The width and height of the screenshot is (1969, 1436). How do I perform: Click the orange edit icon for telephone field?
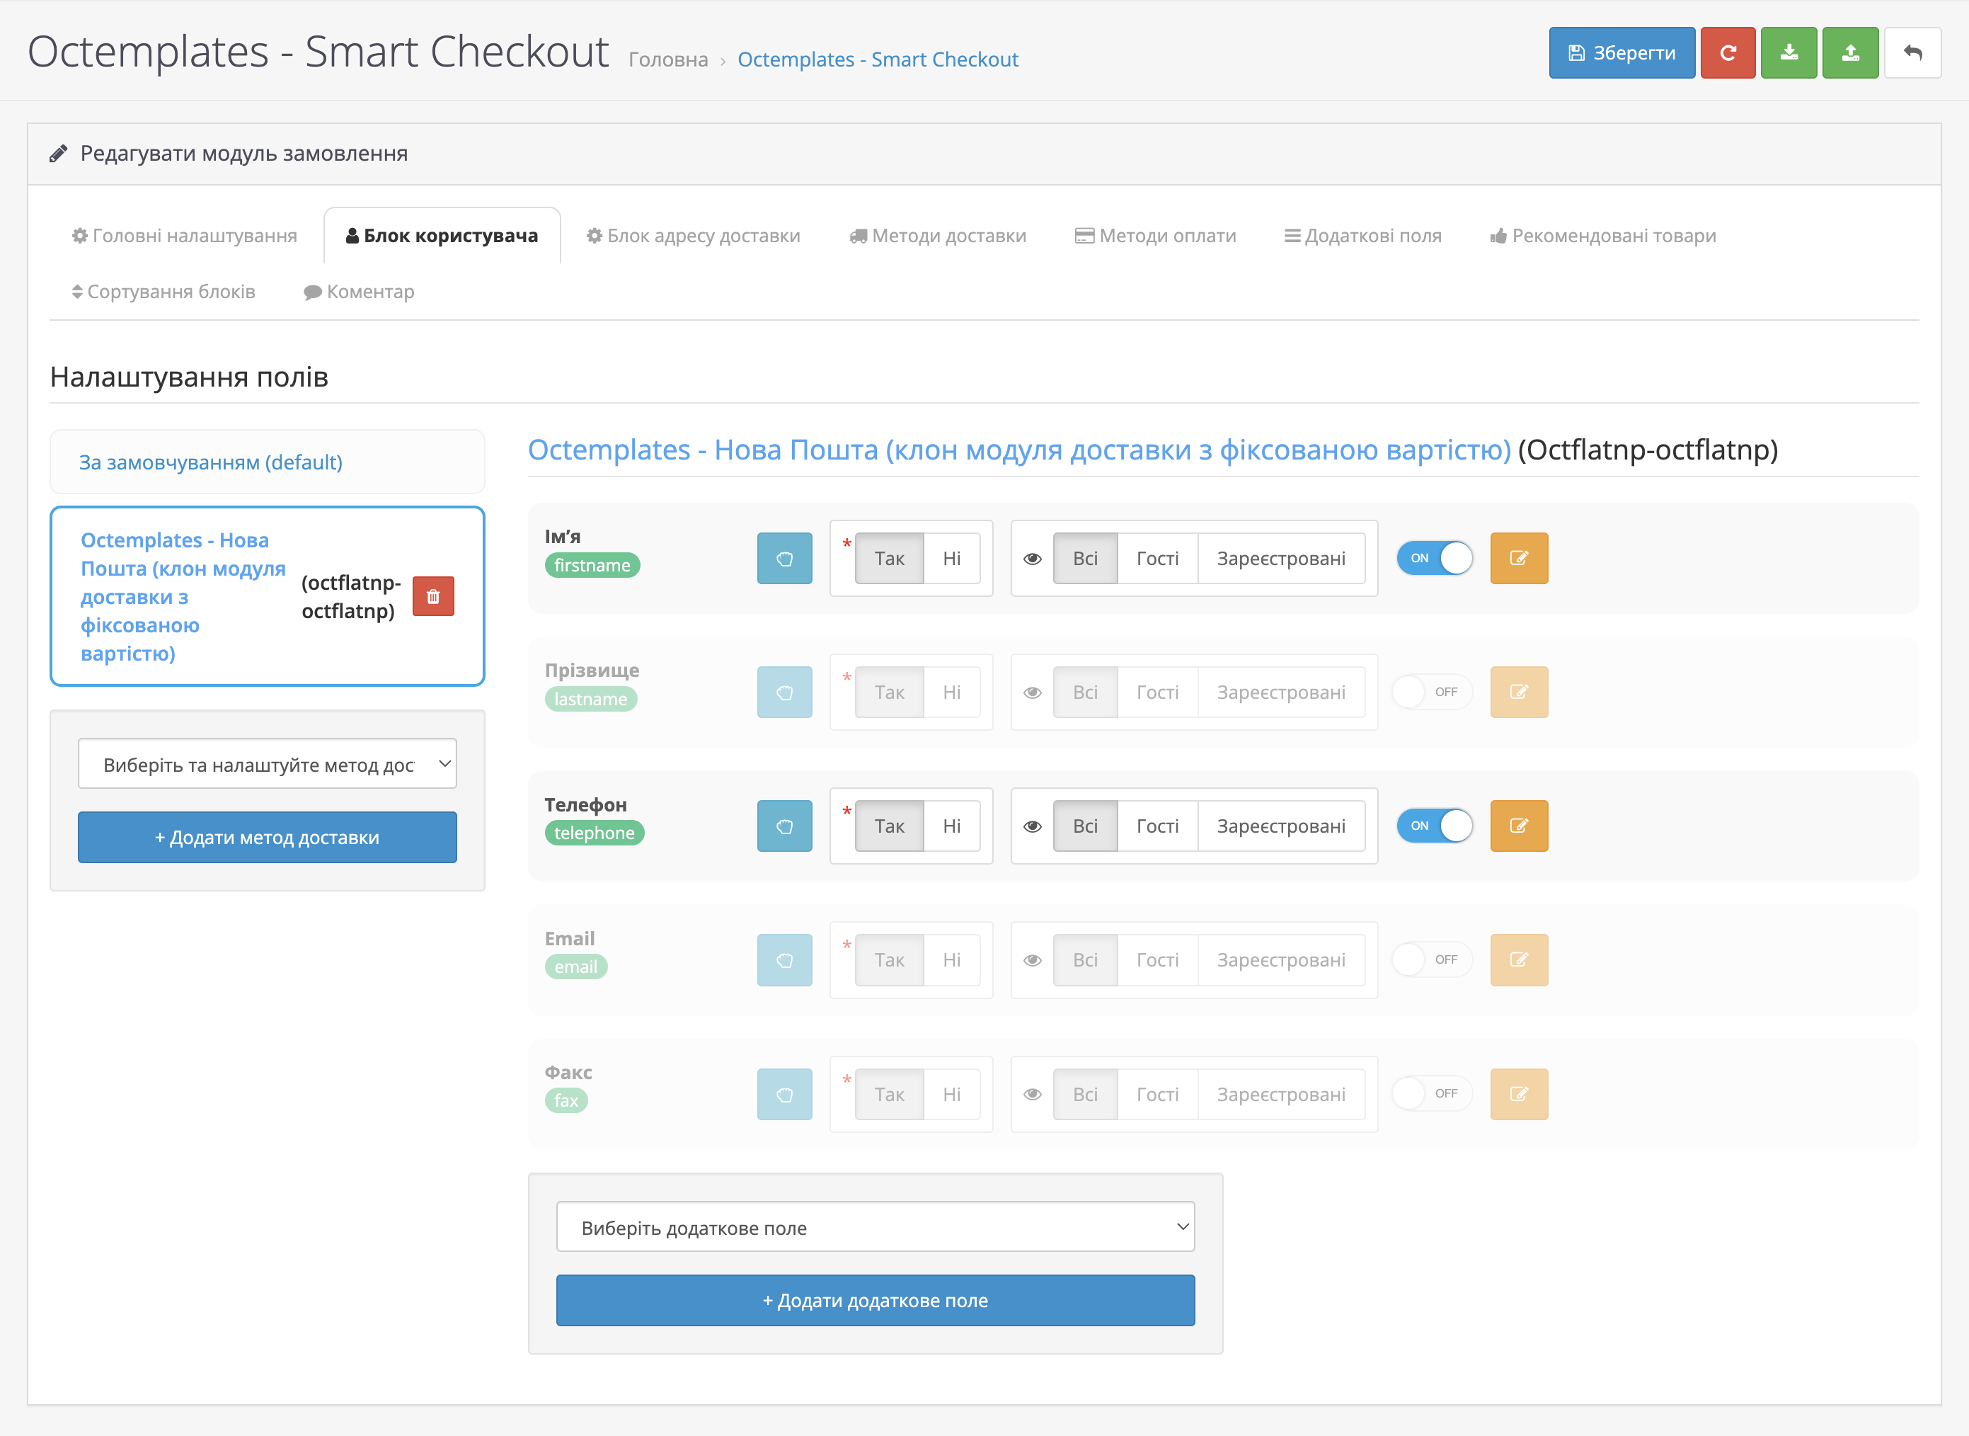pyautogui.click(x=1518, y=826)
